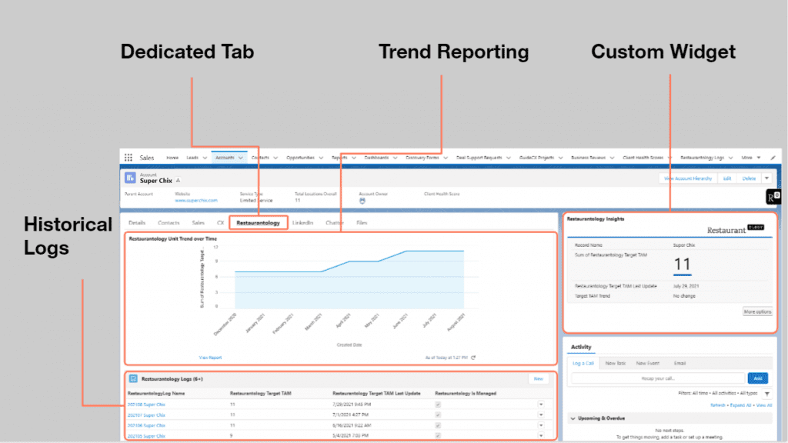
Task: Switch to the Sales record tab
Action: 198,222
